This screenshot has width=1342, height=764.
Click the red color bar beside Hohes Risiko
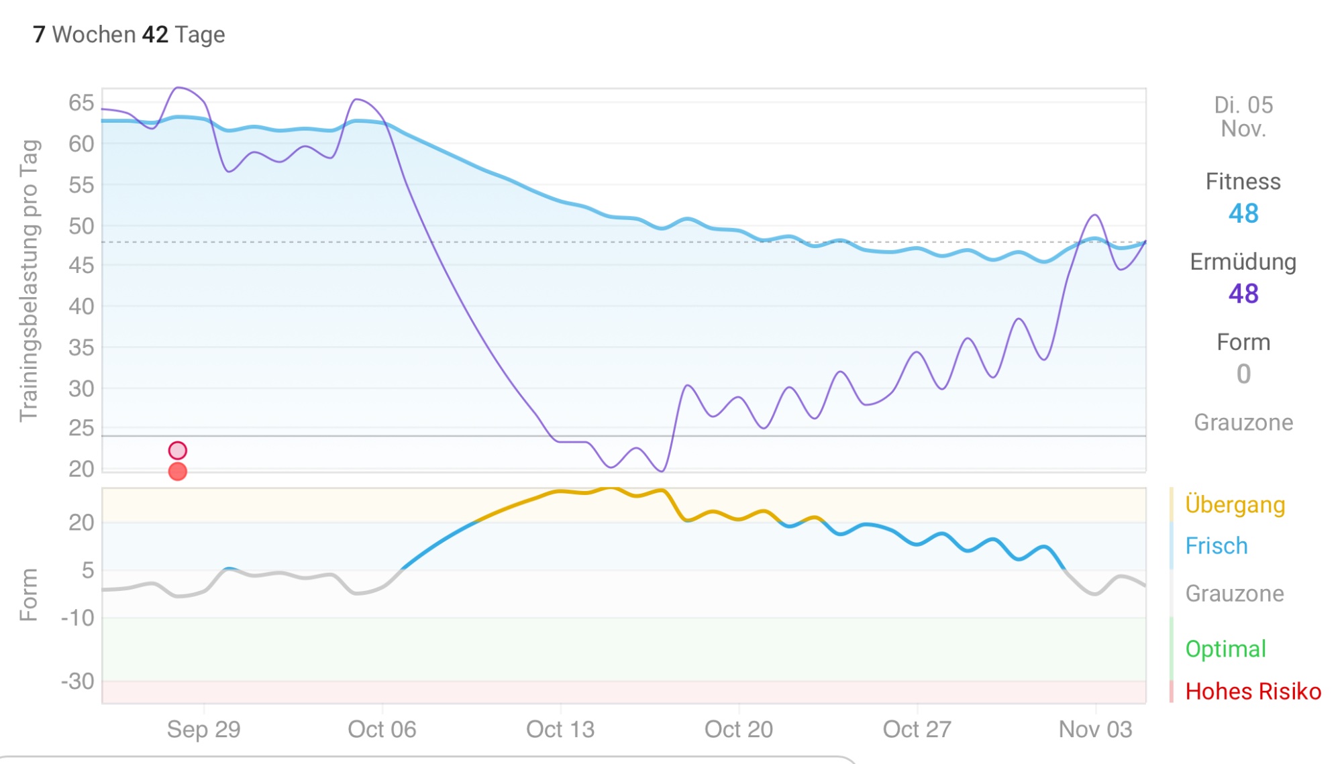click(1172, 692)
